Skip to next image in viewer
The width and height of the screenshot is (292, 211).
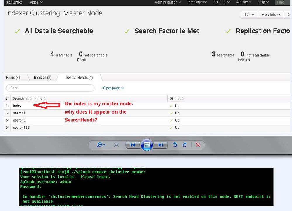pyautogui.click(x=161, y=145)
